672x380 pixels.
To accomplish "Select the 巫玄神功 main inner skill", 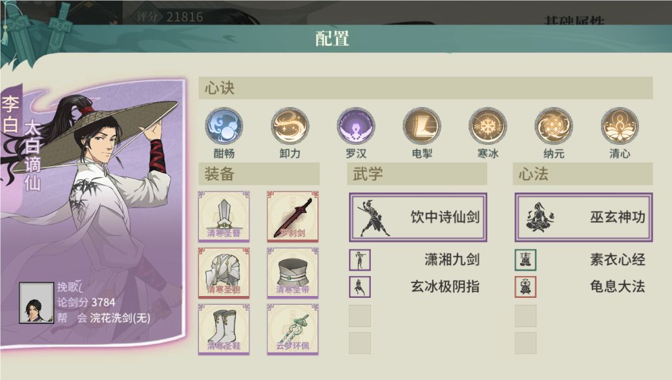I will coord(584,217).
